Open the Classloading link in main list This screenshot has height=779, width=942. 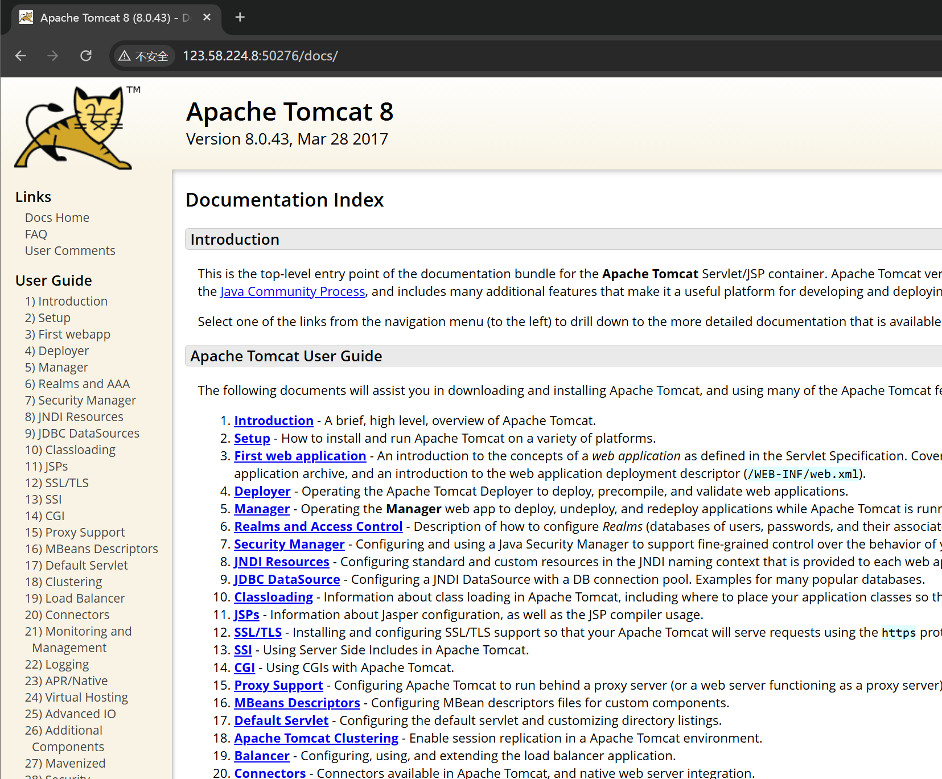click(x=273, y=597)
